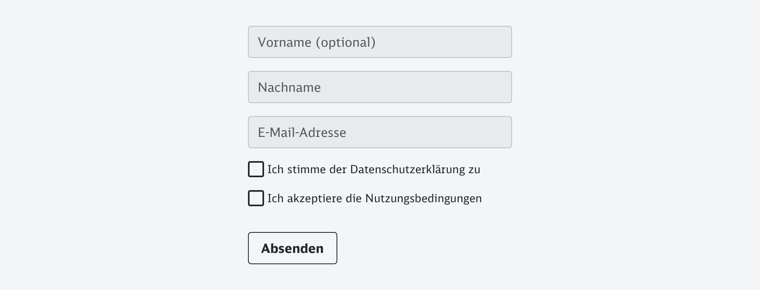This screenshot has height=290, width=760.
Task: Activate the last name field below Vorname
Action: [380, 87]
